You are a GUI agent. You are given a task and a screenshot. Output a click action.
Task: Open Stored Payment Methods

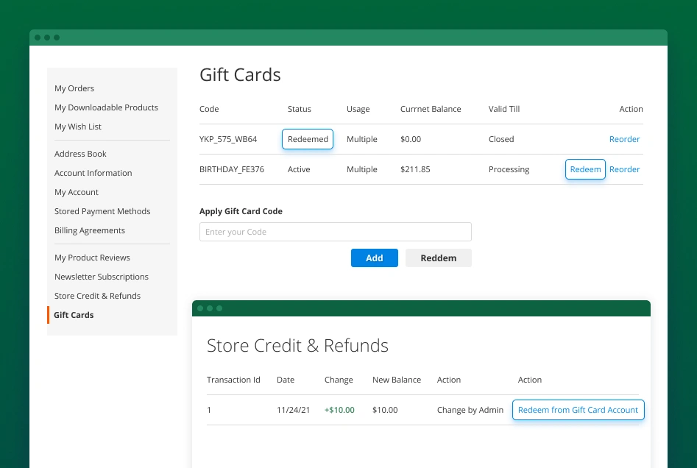pos(102,211)
